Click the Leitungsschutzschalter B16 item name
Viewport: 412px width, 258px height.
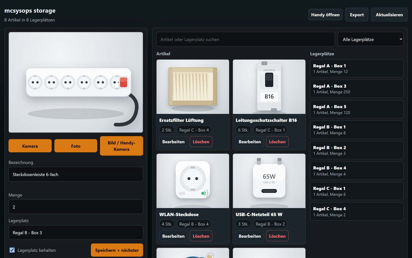coord(266,120)
